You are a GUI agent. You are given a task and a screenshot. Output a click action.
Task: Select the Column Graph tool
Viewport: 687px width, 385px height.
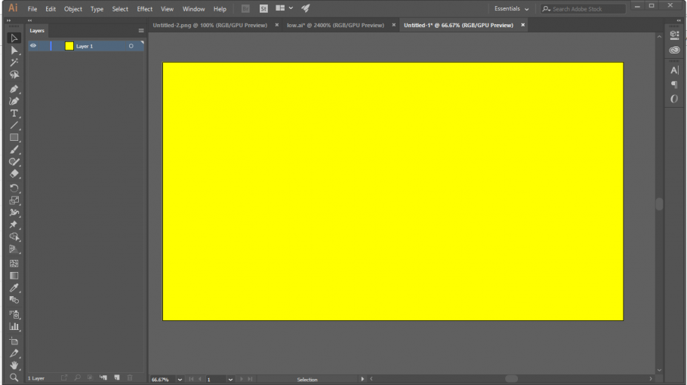click(14, 327)
